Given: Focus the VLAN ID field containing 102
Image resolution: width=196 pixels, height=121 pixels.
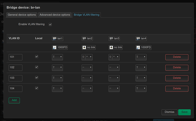Looking at the screenshot, I should tap(16, 68).
